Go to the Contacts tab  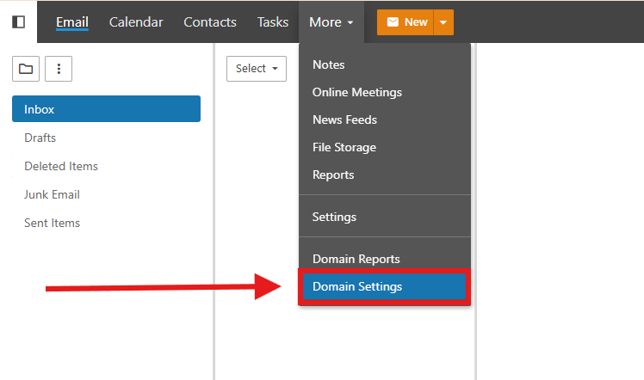point(210,22)
